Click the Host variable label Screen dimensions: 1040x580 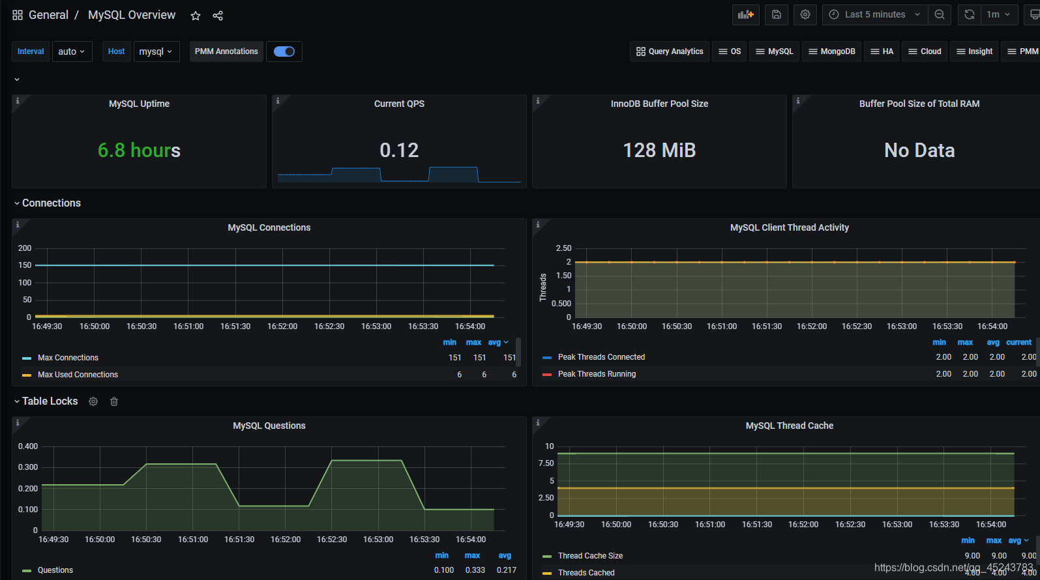(x=117, y=51)
